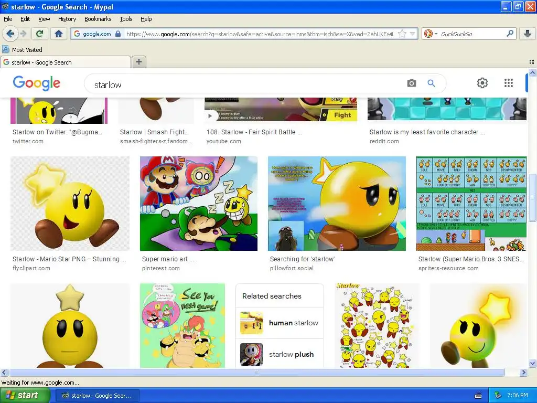Reload the page with the refresh icon

(40, 34)
